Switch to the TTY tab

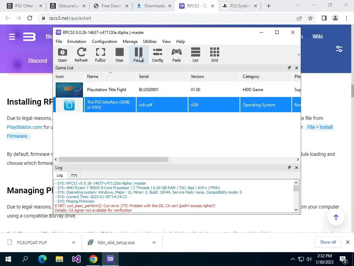point(74,176)
